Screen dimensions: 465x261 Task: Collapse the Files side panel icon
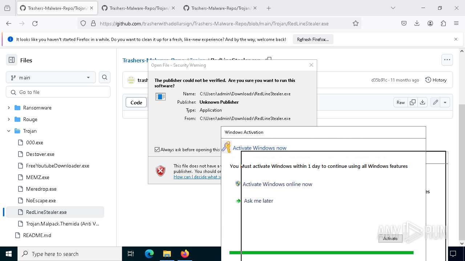12,60
